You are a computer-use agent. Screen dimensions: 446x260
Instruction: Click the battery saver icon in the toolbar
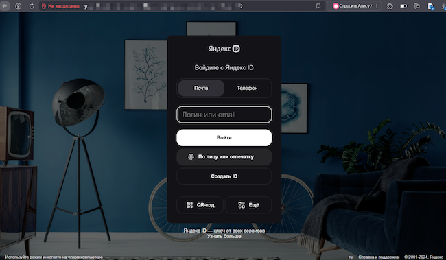pos(403,6)
